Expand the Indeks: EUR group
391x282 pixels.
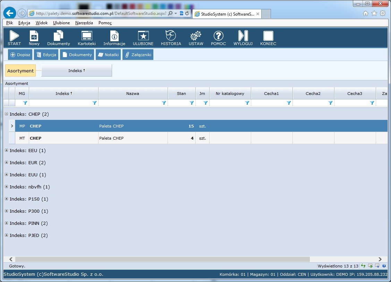7,162
